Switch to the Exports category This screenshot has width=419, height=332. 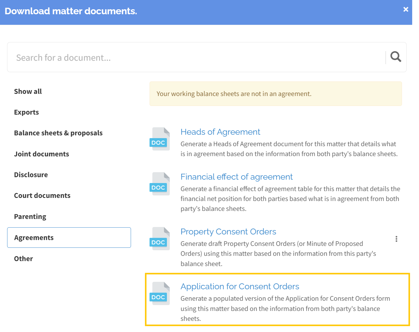pyautogui.click(x=26, y=112)
